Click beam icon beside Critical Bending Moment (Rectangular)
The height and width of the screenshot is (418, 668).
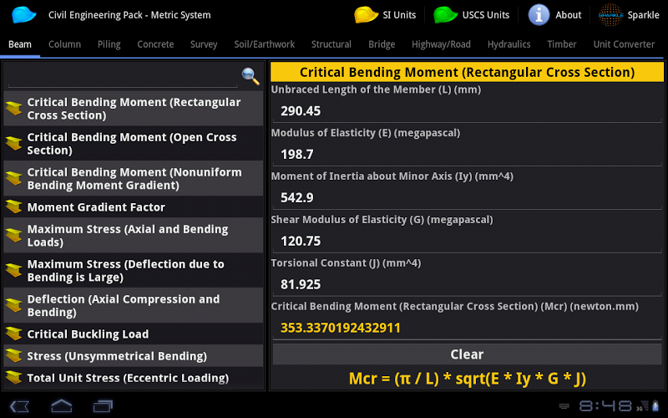[x=14, y=109]
